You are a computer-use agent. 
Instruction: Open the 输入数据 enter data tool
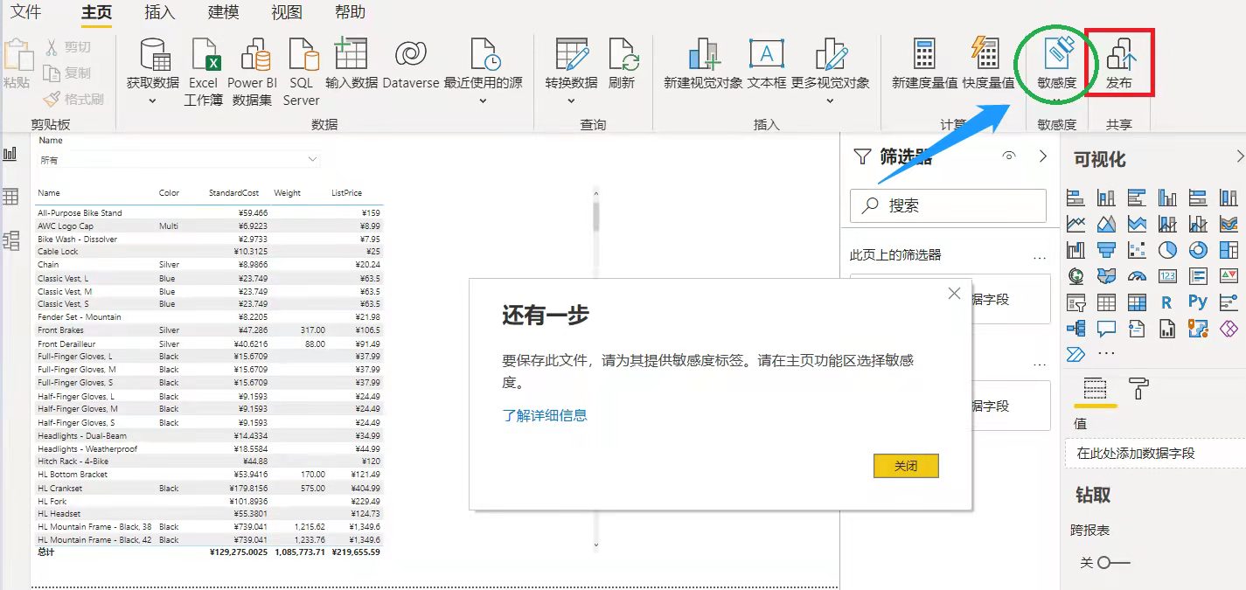click(352, 63)
